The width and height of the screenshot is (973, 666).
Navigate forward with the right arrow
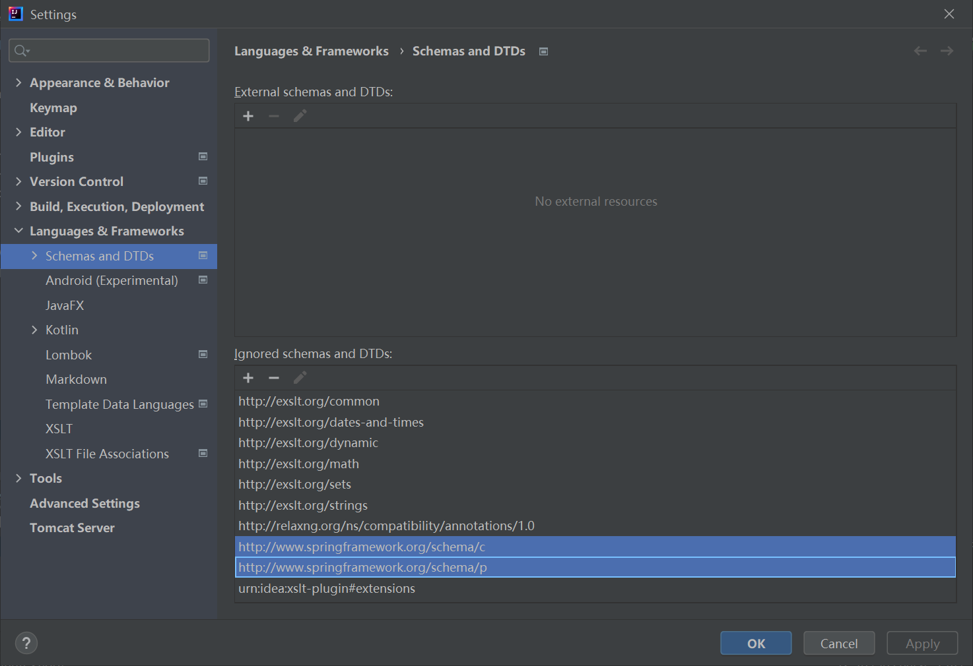point(947,51)
